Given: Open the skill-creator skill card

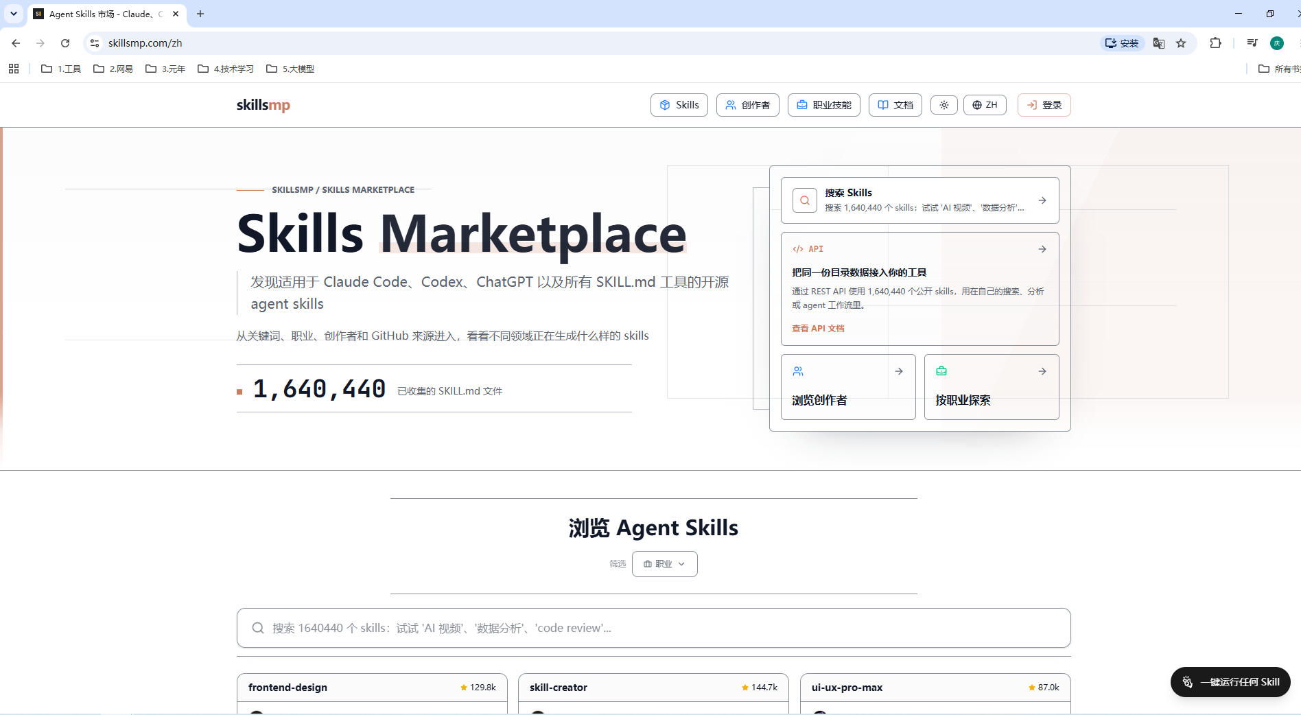Looking at the screenshot, I should point(653,694).
